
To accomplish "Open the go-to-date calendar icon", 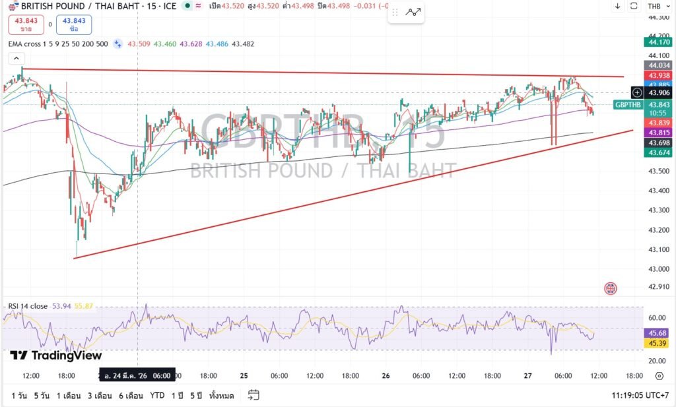I will (x=253, y=395).
